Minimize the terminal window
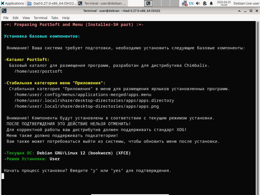This screenshot has height=195, width=260. (x=245, y=11)
